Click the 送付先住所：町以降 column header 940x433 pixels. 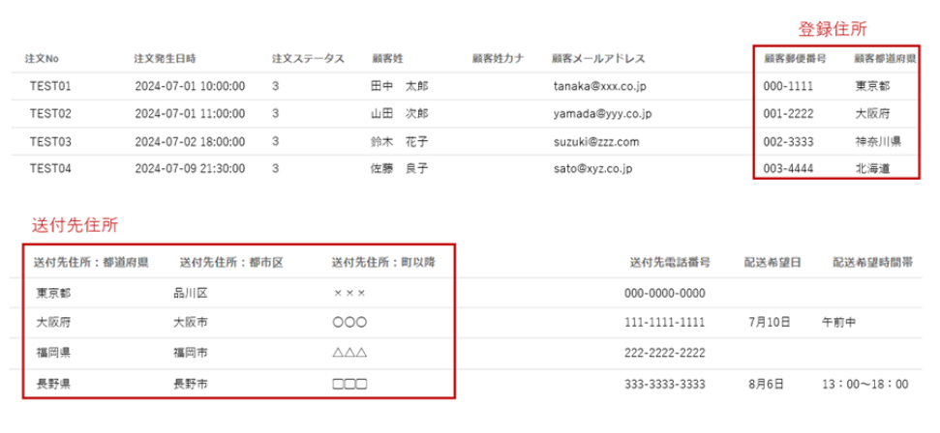(x=383, y=262)
